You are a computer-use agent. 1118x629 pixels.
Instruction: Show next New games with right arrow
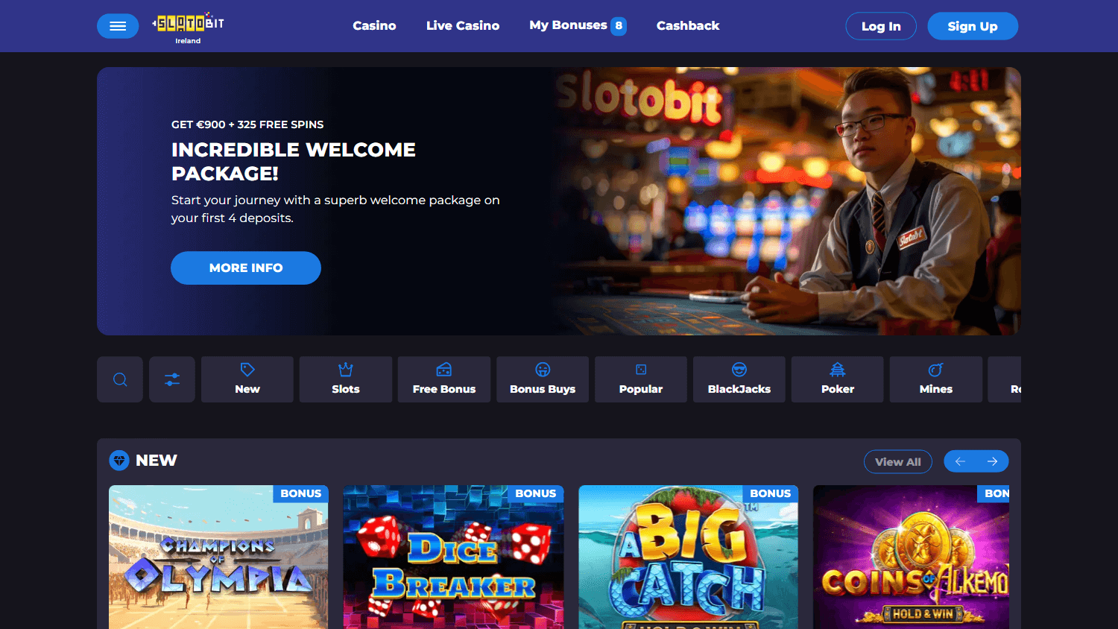[993, 461]
